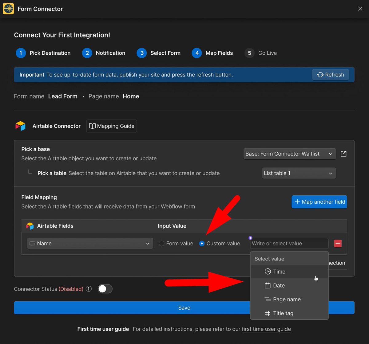
Task: Click the calendar icon beside Date
Action: tap(268, 285)
